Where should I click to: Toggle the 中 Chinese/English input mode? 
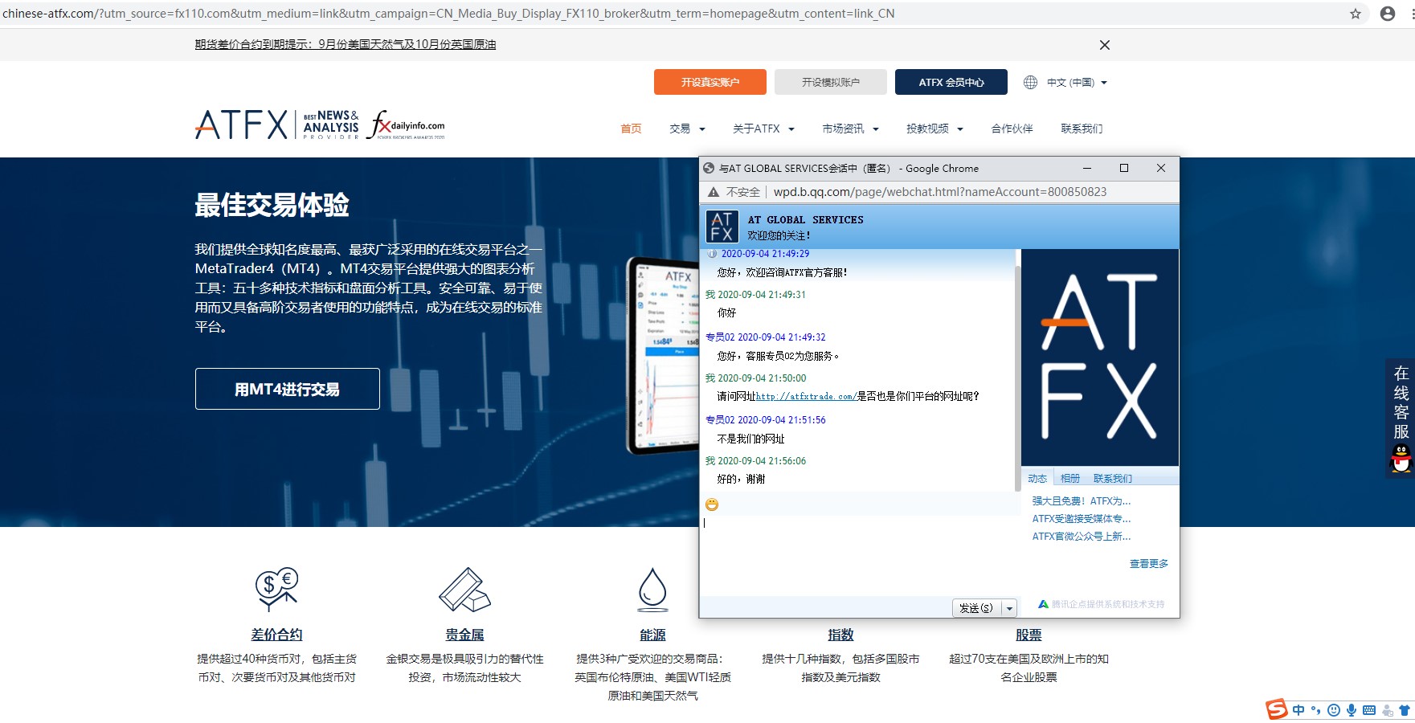tap(1298, 710)
